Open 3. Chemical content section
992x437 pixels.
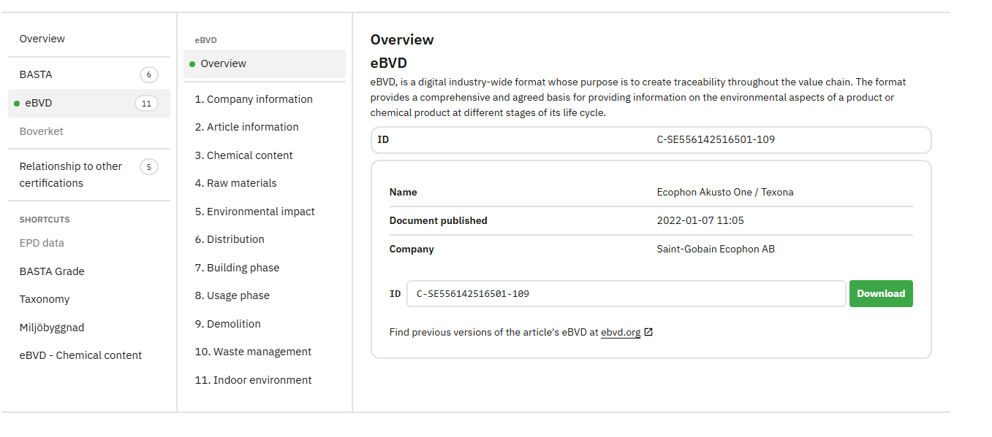243,155
